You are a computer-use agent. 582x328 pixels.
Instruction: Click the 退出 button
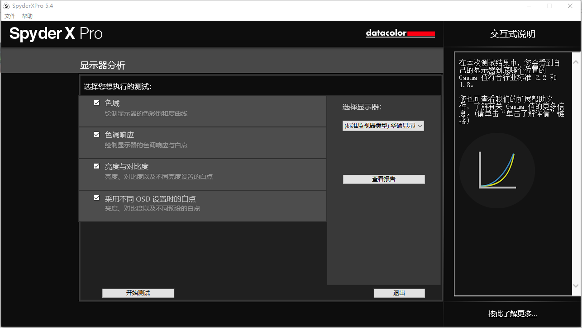pos(399,293)
